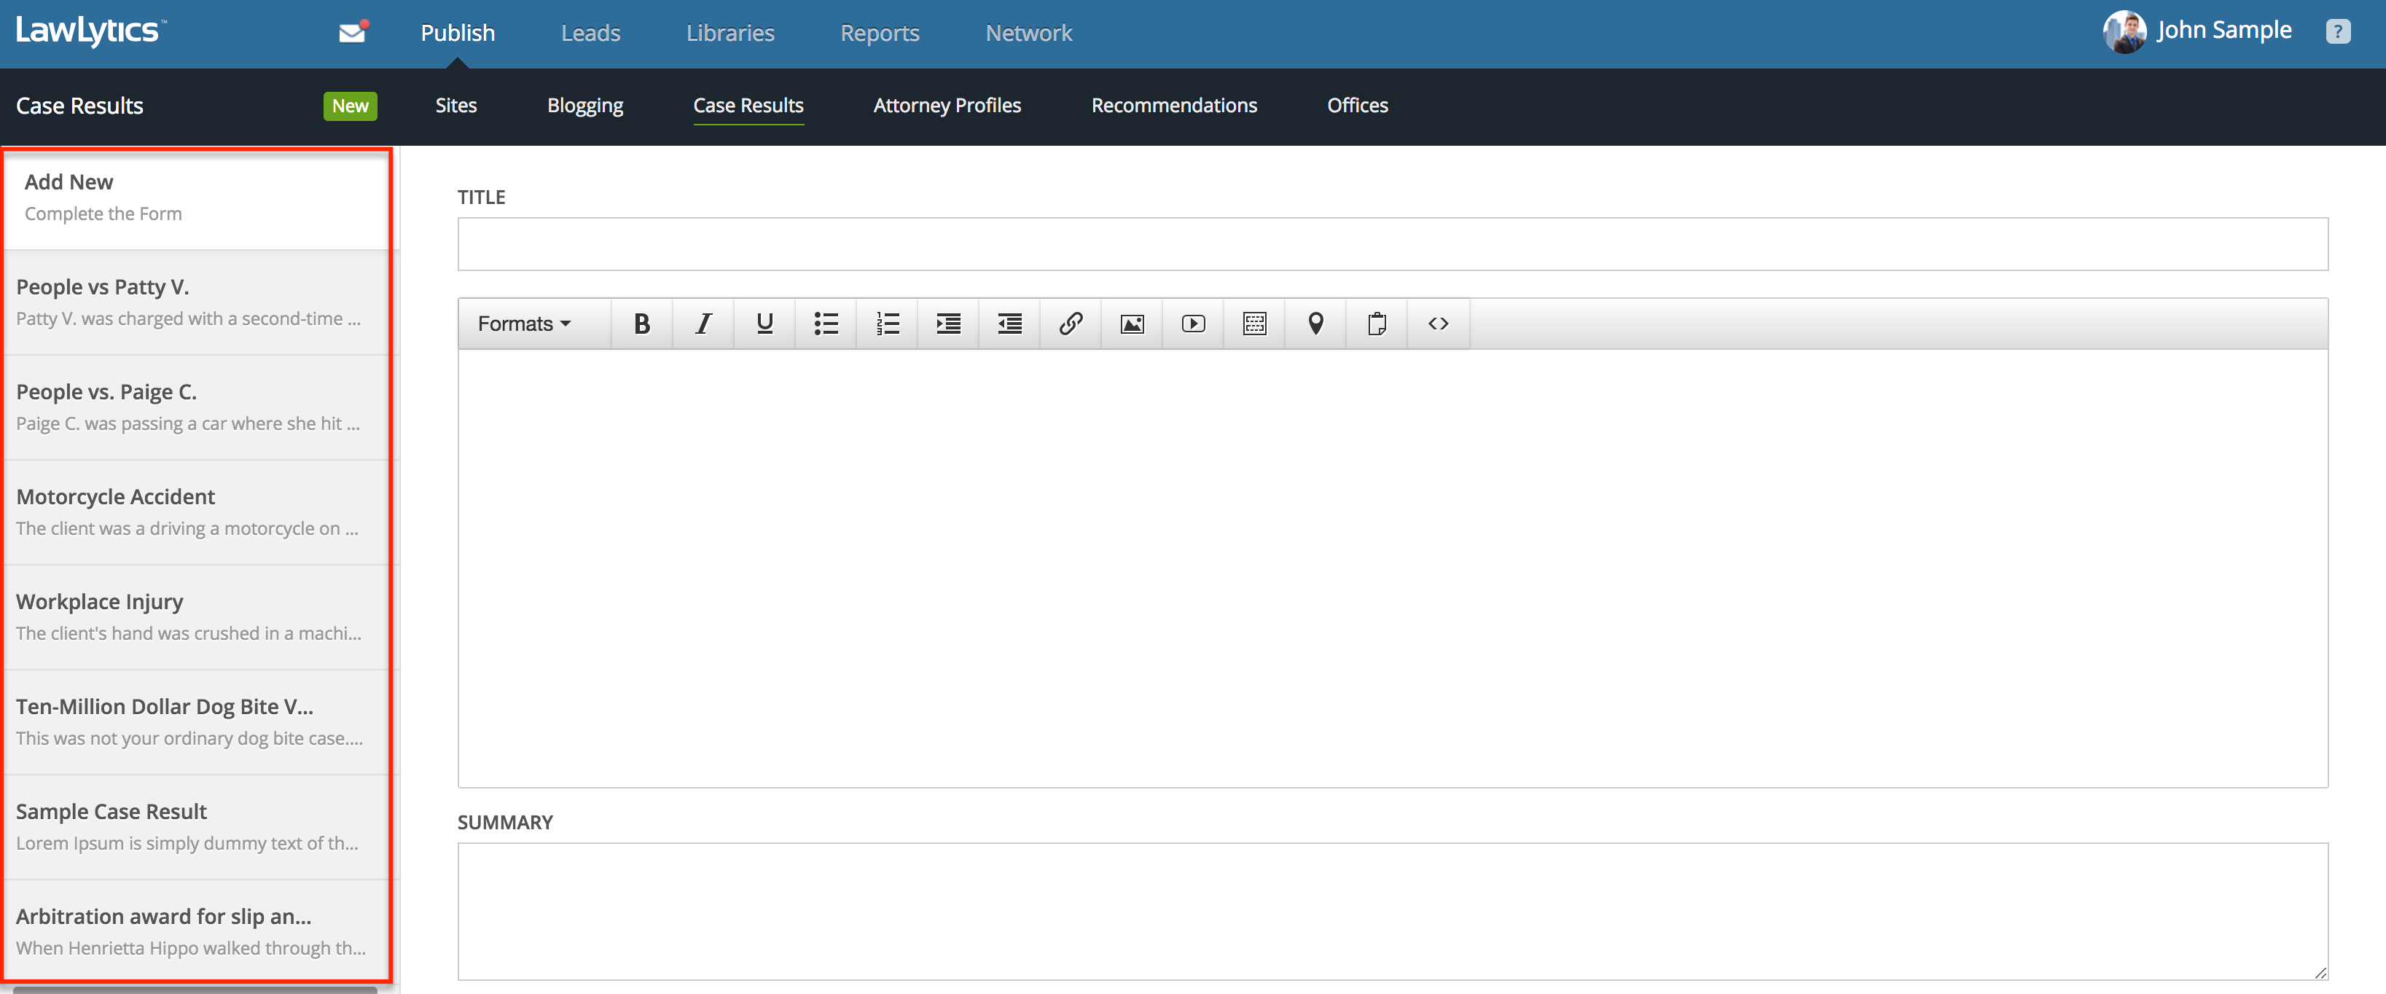Click into the Summary text area
The image size is (2386, 994).
pyautogui.click(x=1392, y=911)
